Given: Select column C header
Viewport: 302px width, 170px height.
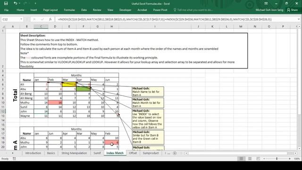Looking at the screenshot, I should (41, 26).
